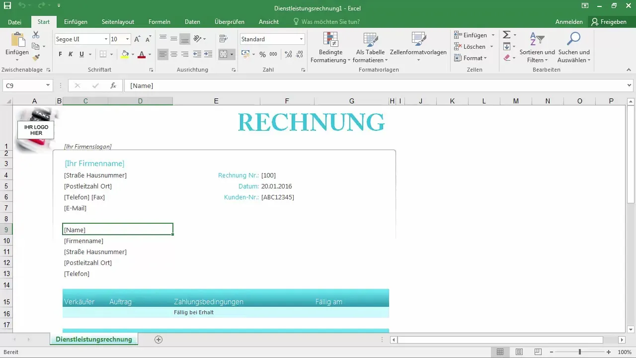Click the accounting currency format icon
The image size is (636, 358).
click(x=245, y=54)
